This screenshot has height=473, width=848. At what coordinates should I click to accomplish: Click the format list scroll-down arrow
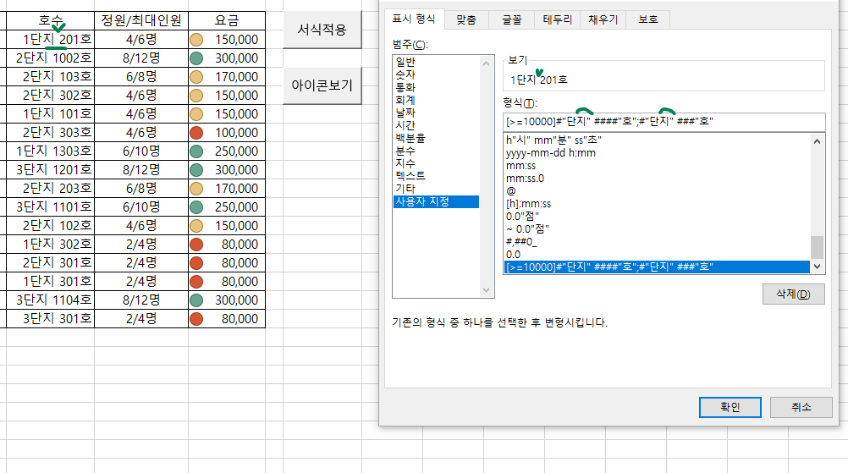(817, 267)
